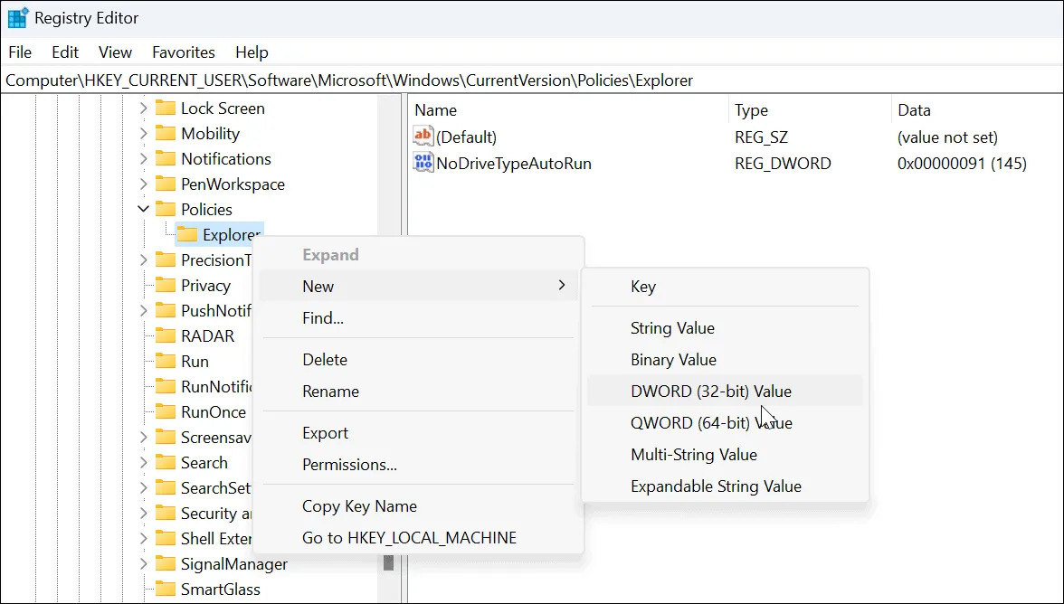
Task: Expand the Search key
Action: (143, 463)
